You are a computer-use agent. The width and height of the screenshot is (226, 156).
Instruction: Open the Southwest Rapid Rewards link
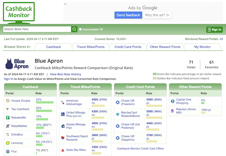tap(77, 138)
